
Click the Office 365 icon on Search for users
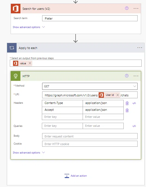tap(15, 8)
